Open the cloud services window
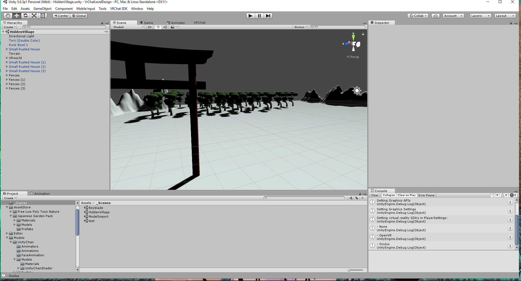 pos(435,16)
